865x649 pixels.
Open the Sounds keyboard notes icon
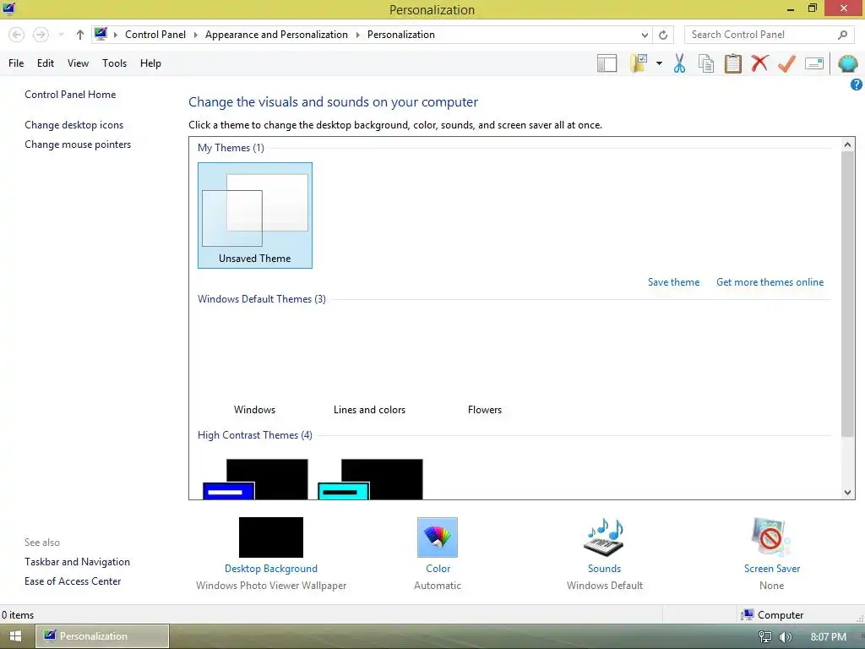tap(604, 537)
